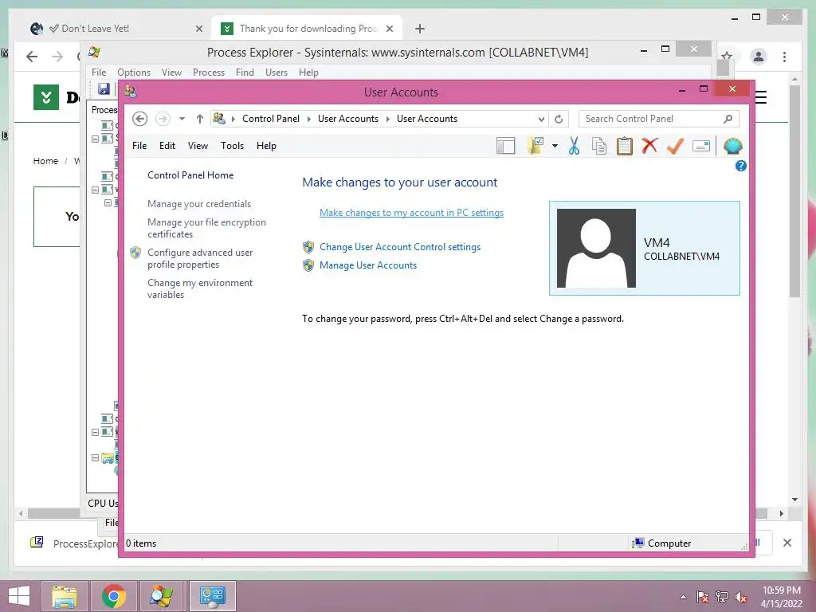Click the clipboard Paste icon
Viewport: 816px width, 612px height.
tap(624, 147)
